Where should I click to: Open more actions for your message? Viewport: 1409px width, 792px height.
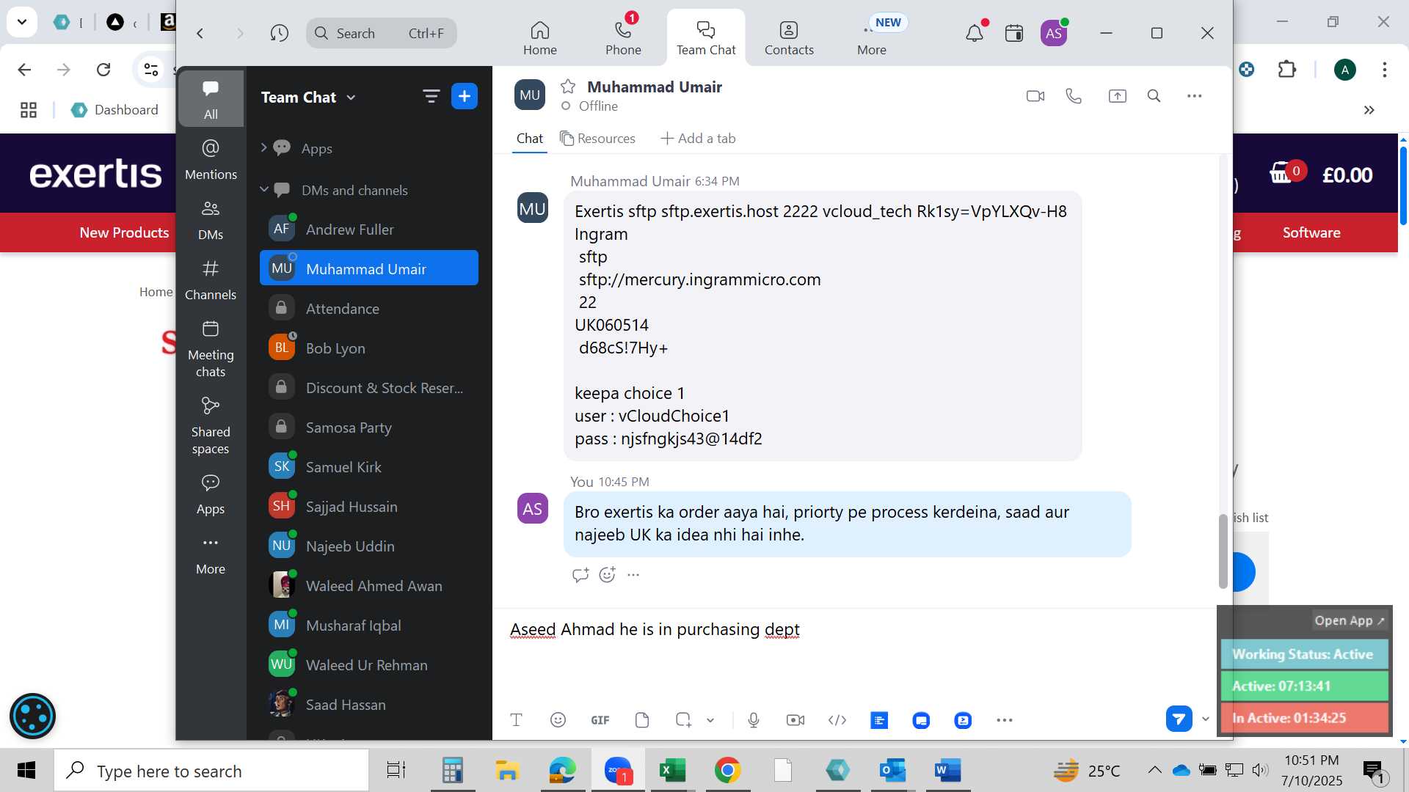tap(633, 575)
